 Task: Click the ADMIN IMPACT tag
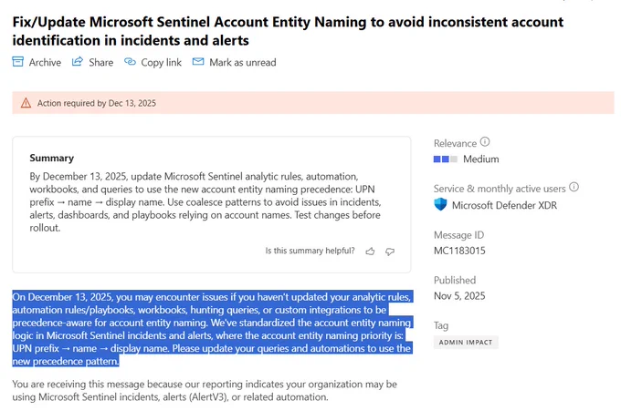[467, 342]
